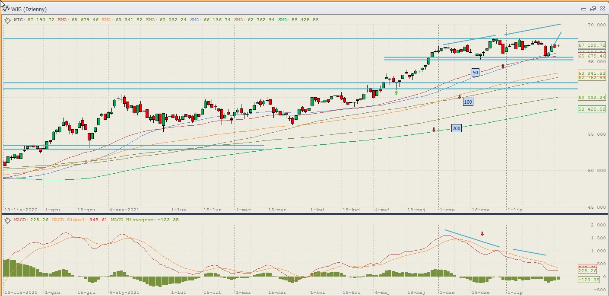Restore the chart window using the restore icon
609x296 pixels.
(593, 9)
